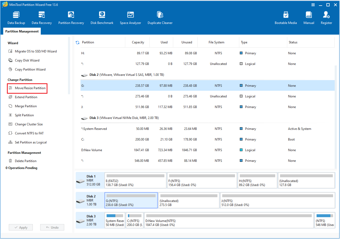Image resolution: width=340 pixels, height=239 pixels.
Task: Open the hamburger menu in the title bar
Action: (x=313, y=5)
